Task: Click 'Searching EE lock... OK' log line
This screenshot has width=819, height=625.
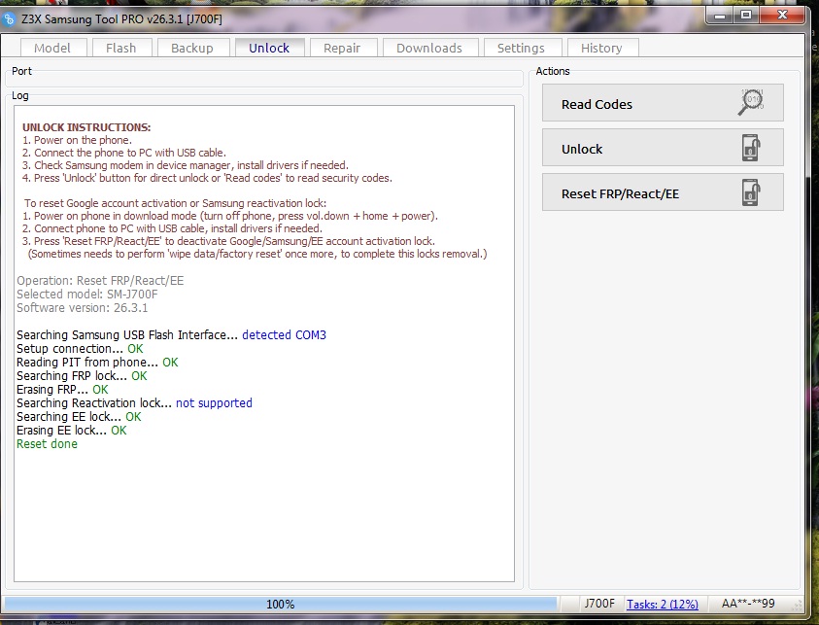Action: pos(79,416)
